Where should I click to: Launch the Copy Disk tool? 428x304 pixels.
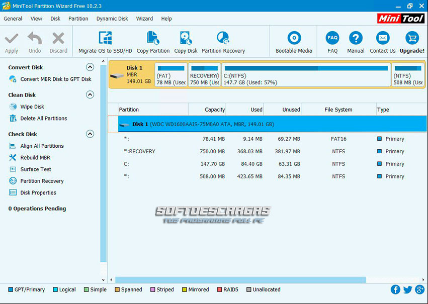click(x=186, y=42)
